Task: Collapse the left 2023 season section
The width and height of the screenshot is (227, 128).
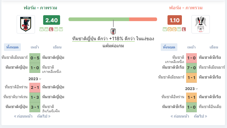Action: point(35,79)
